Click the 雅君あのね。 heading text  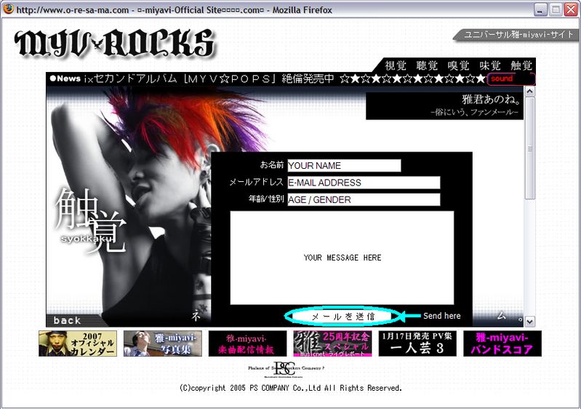(492, 100)
